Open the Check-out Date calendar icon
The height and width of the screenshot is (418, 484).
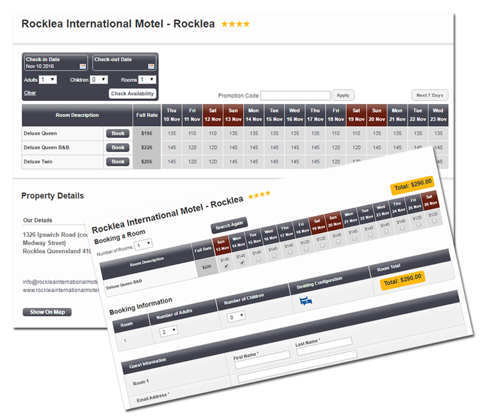(x=151, y=66)
